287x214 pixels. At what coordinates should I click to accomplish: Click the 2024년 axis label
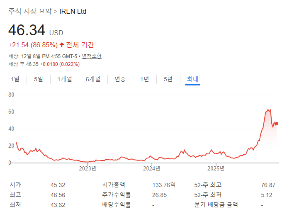click(151, 168)
